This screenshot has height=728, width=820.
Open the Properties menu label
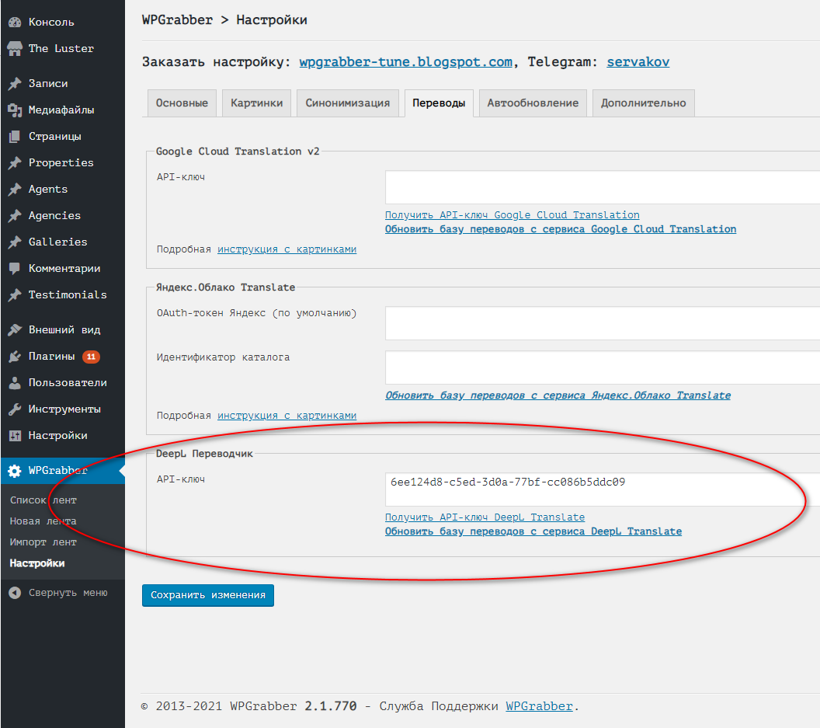(61, 162)
